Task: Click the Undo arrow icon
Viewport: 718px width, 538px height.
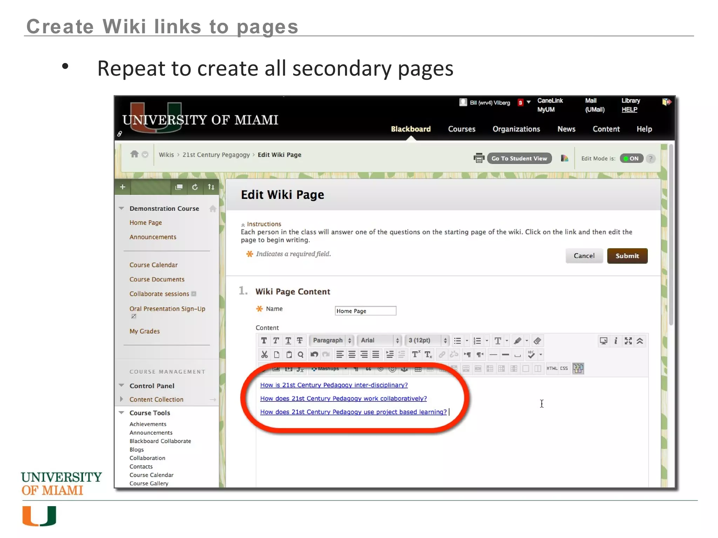Action: coord(314,354)
